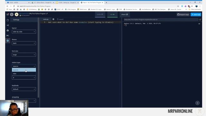Click the console output URL field
The height and width of the screenshot is (116, 206).
pyautogui.click(x=161, y=20)
